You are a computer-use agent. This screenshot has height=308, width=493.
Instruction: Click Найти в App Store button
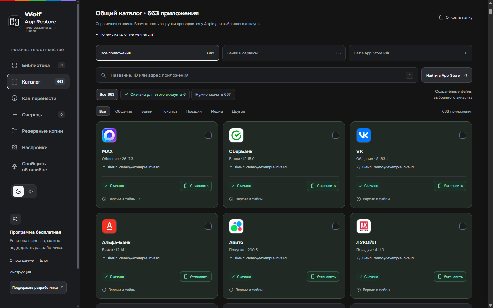pos(447,75)
